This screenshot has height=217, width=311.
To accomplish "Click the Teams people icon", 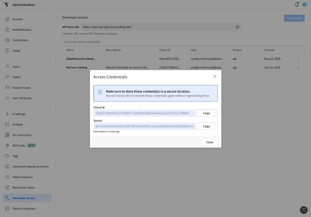I will point(7,77).
